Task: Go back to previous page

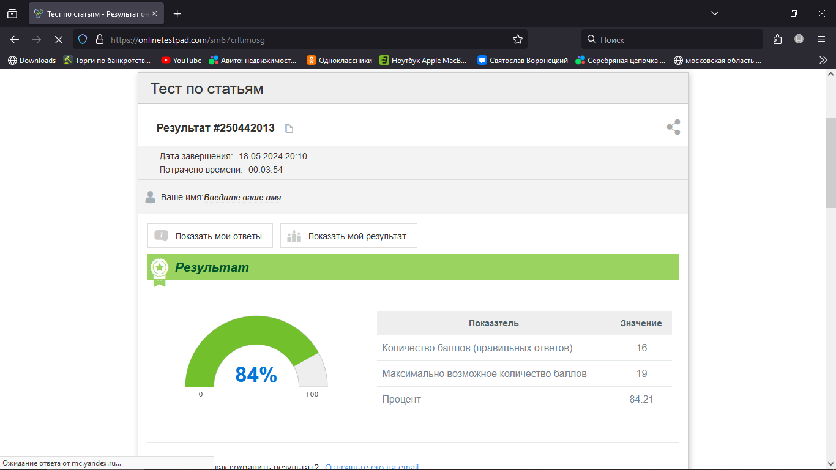Action: point(15,39)
